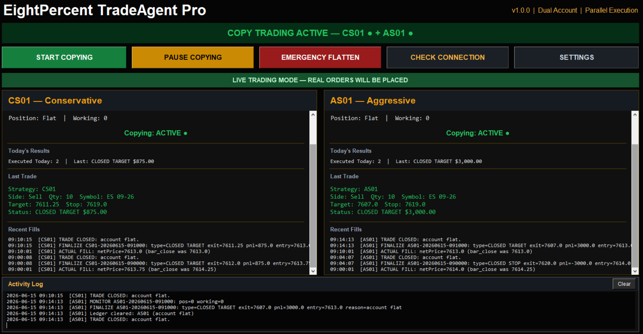This screenshot has height=334, width=643.
Task: Click AS01 Symbol: ES 09-26 text
Action: pos(429,197)
